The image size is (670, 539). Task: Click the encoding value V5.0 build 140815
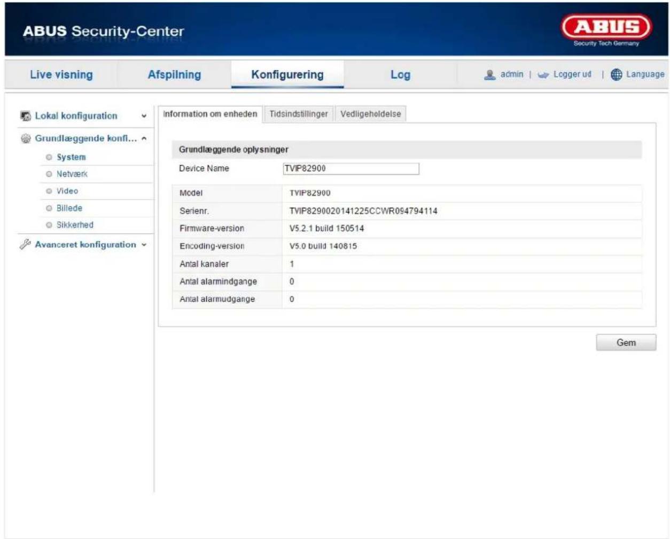[323, 246]
